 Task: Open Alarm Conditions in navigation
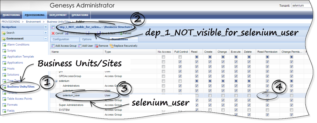[18, 45]
